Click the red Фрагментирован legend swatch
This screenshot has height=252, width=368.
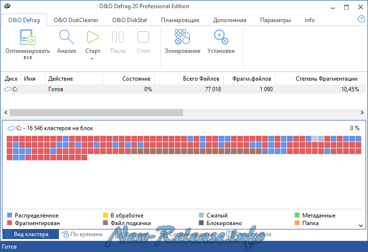10,223
